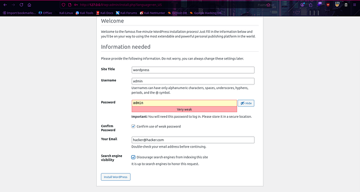The height and width of the screenshot is (192, 360).
Task: Open the browser home page
Action: pos(29,5)
